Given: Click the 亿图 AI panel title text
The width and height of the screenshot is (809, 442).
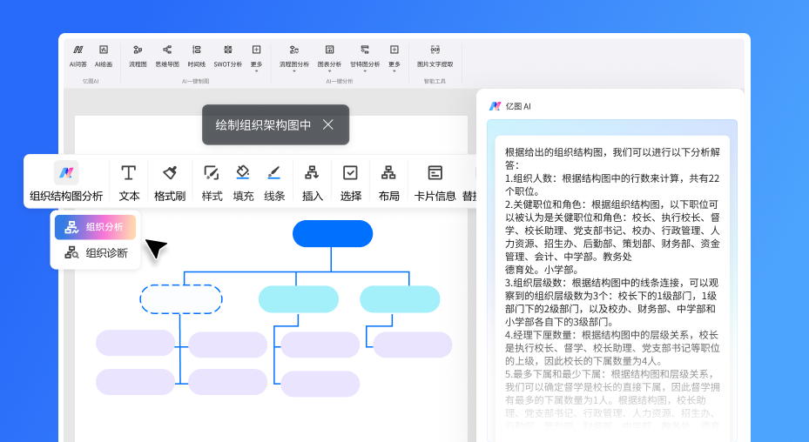Looking at the screenshot, I should pos(518,106).
